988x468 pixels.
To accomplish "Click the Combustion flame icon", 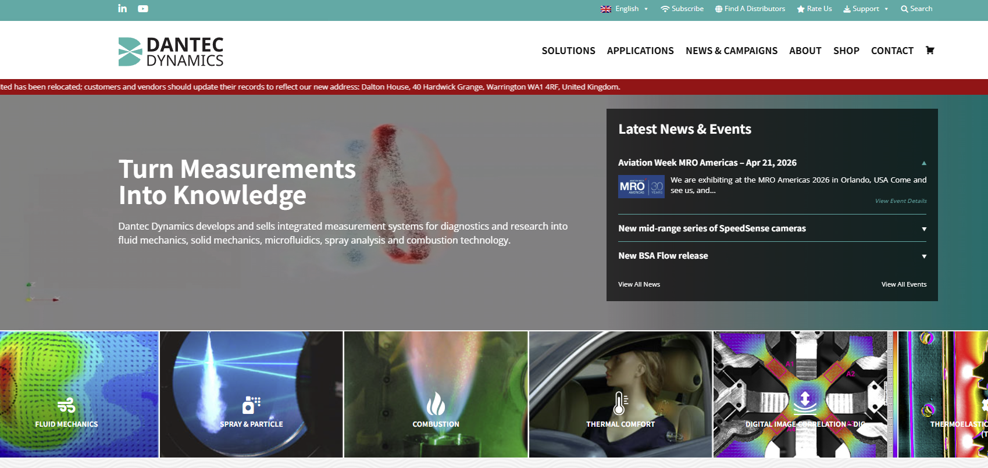I will pyautogui.click(x=436, y=403).
